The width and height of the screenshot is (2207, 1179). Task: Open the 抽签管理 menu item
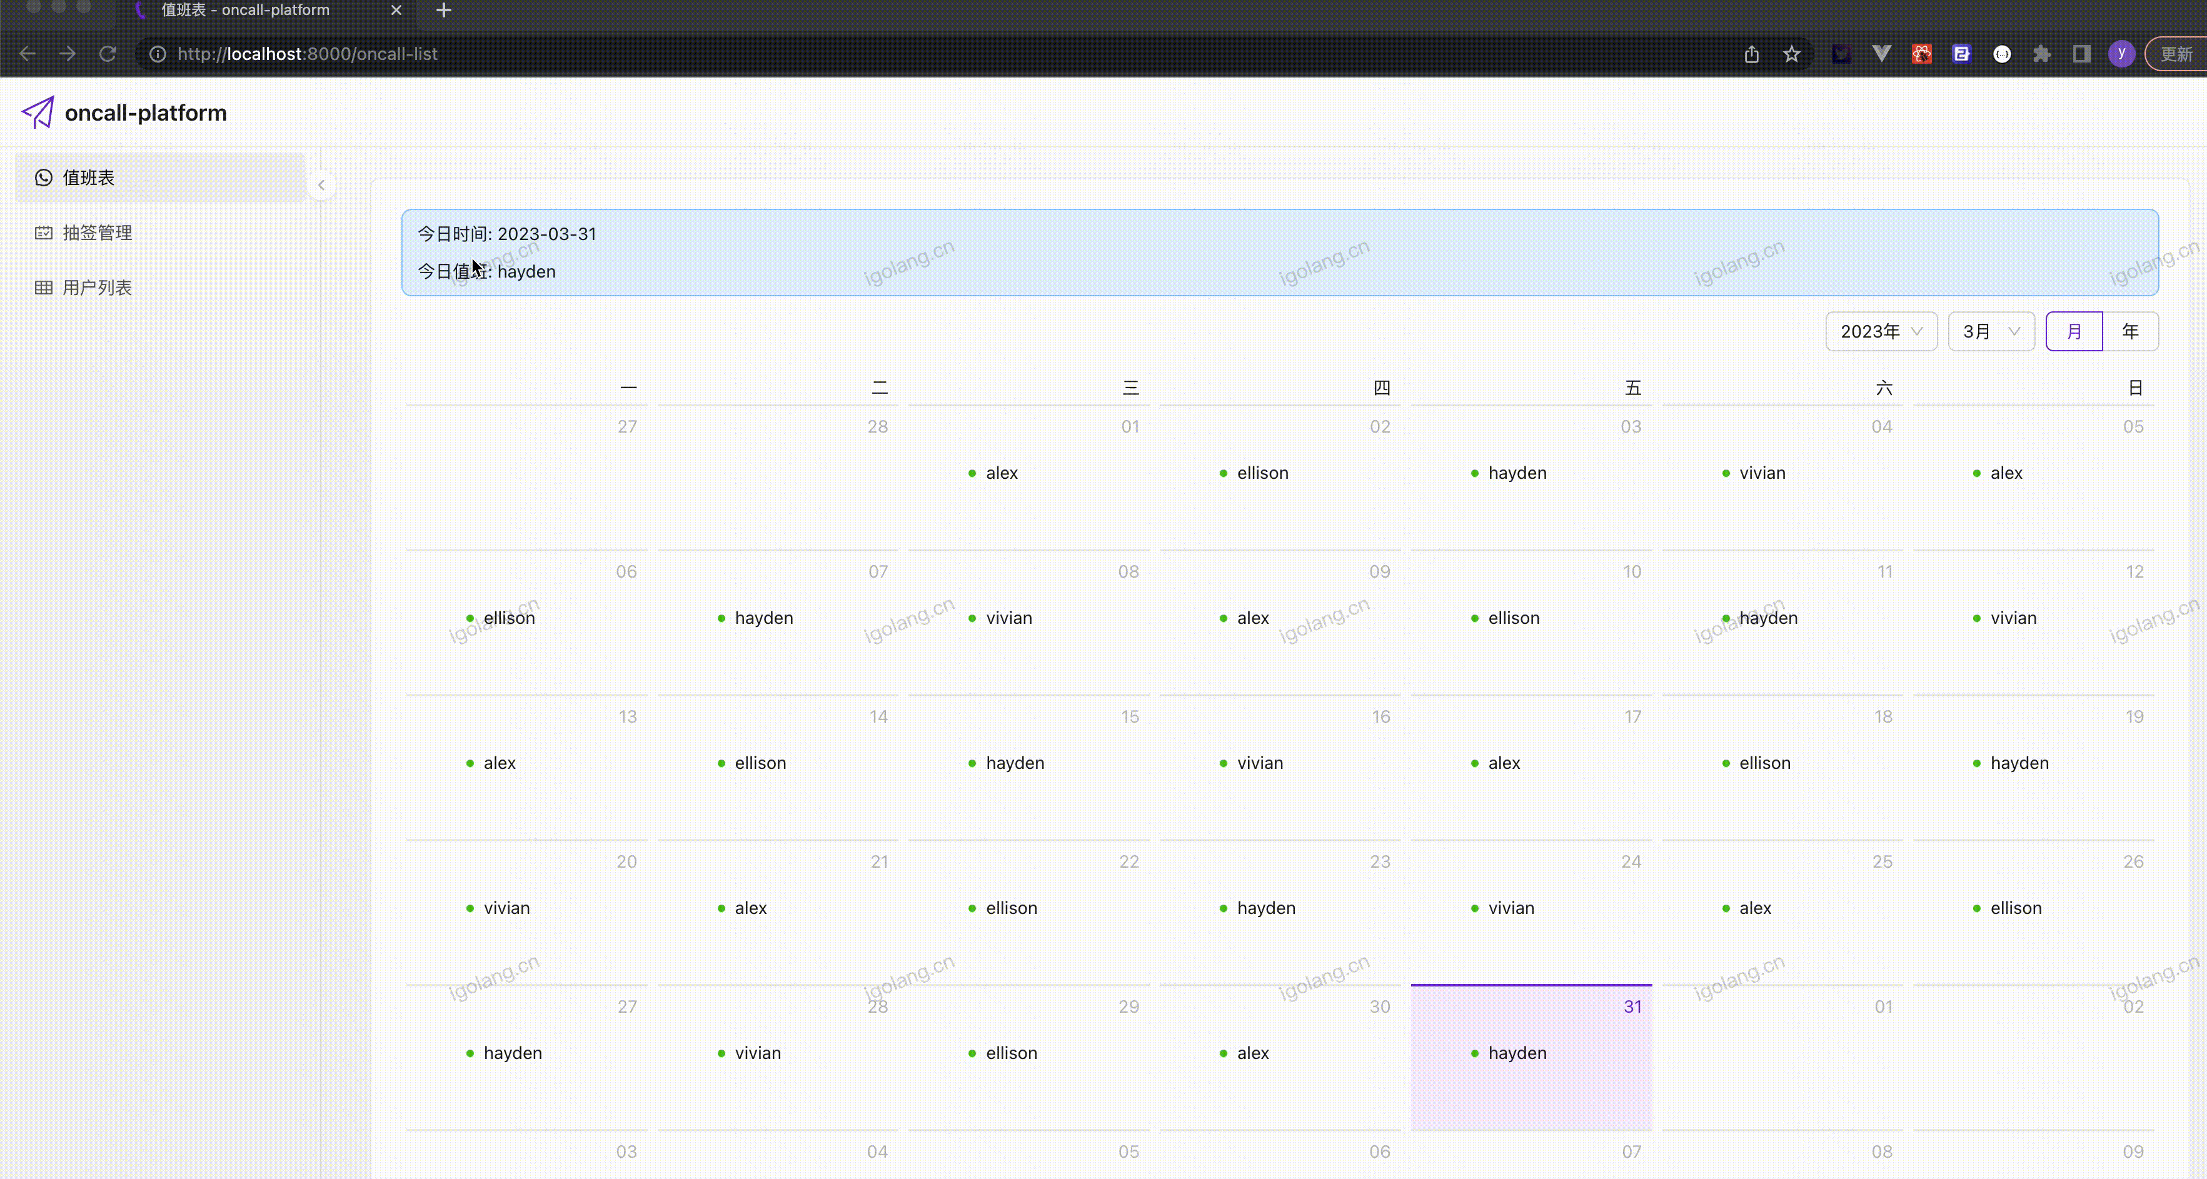pyautogui.click(x=97, y=232)
